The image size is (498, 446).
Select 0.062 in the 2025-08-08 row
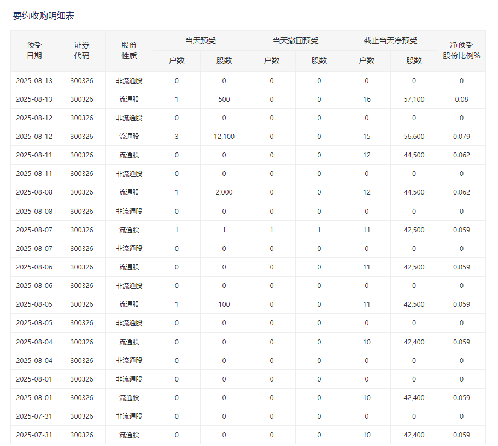[x=461, y=192]
